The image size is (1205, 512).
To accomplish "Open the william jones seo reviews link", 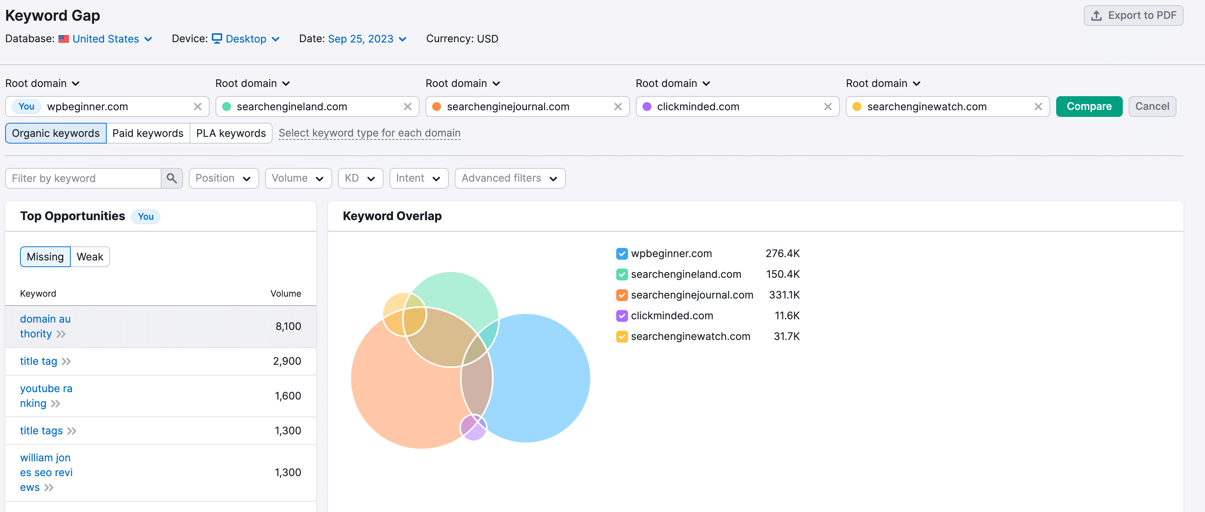I will 46,473.
